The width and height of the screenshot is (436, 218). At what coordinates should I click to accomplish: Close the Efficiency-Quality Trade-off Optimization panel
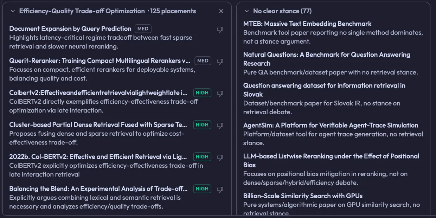point(221,11)
